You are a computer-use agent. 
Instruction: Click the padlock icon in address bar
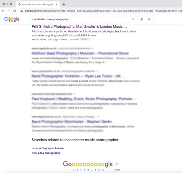(22, 11)
